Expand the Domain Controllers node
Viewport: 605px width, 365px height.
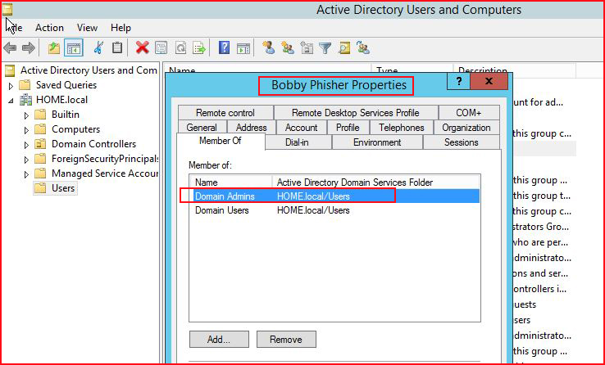[x=26, y=145]
